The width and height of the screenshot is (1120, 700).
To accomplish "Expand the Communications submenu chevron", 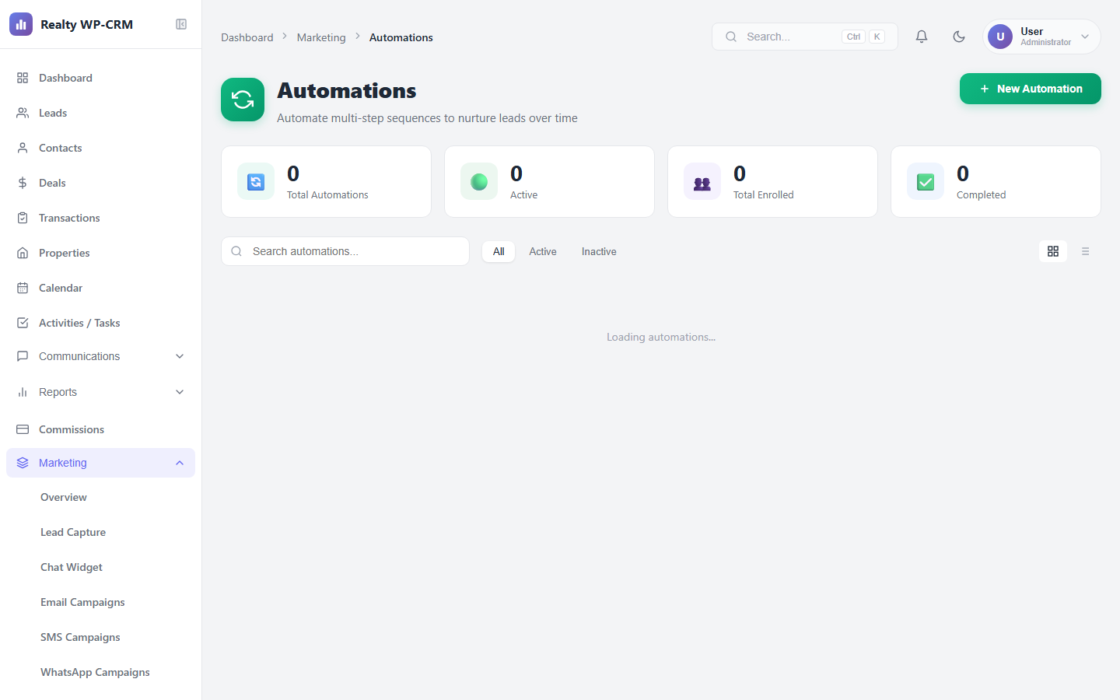I will coord(180,356).
